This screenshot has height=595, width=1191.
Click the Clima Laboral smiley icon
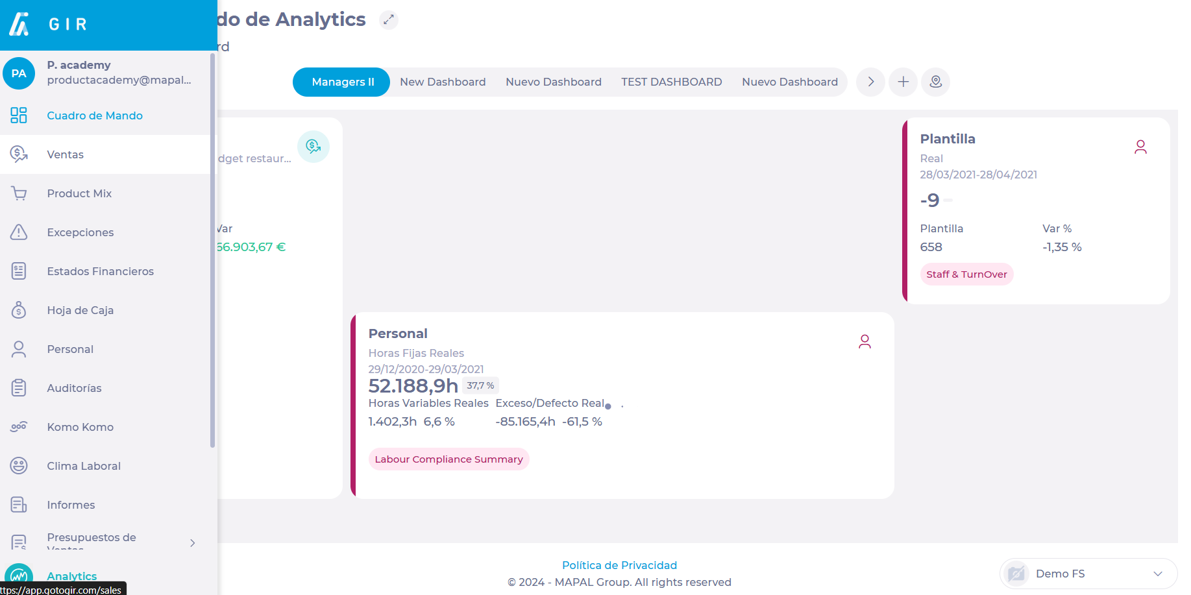tap(19, 466)
